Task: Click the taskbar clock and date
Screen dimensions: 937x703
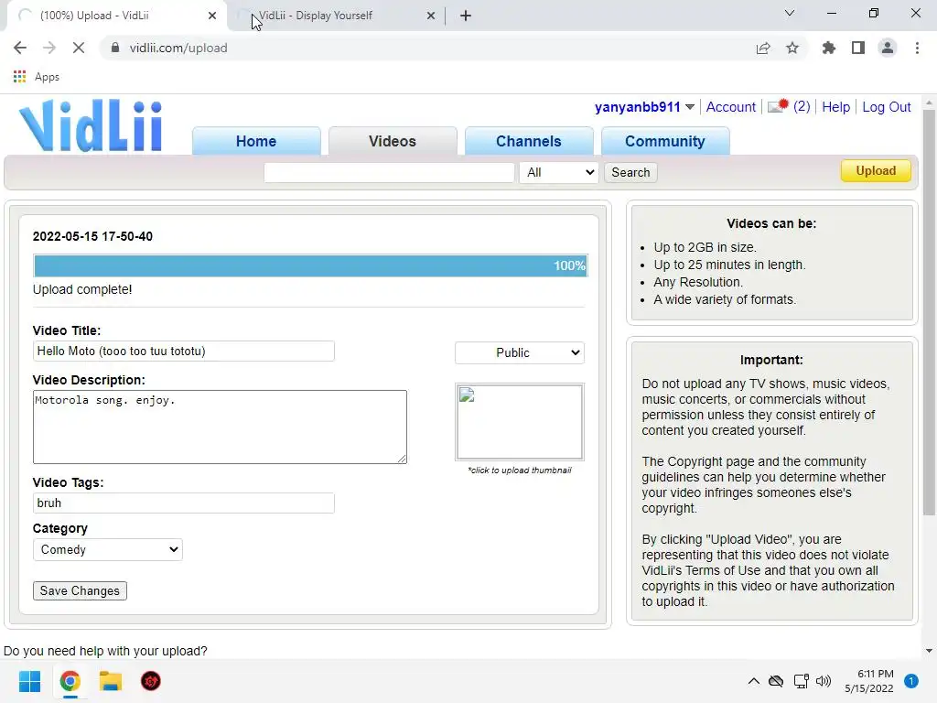Action: click(869, 681)
